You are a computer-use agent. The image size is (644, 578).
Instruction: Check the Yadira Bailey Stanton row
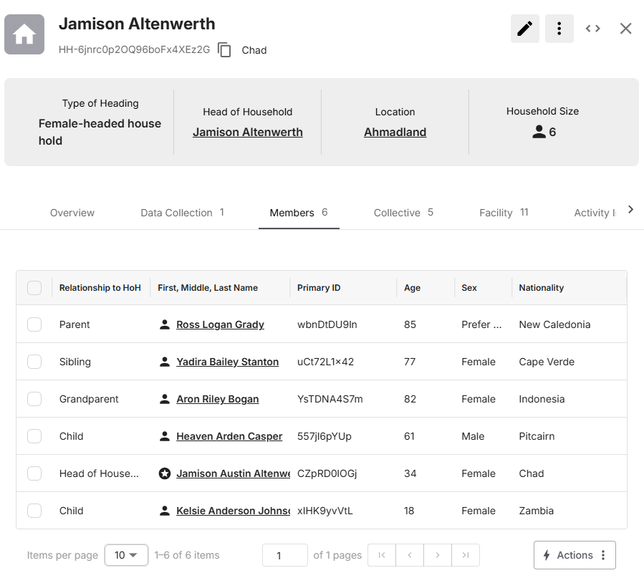point(34,362)
